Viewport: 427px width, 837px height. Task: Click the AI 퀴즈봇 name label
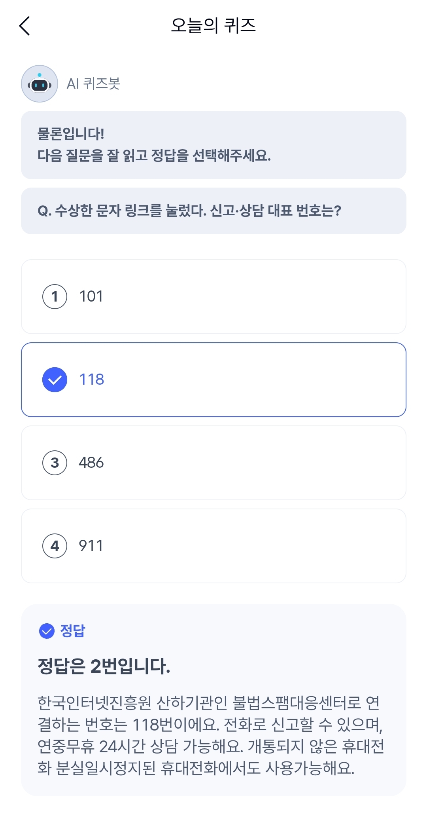tap(93, 84)
